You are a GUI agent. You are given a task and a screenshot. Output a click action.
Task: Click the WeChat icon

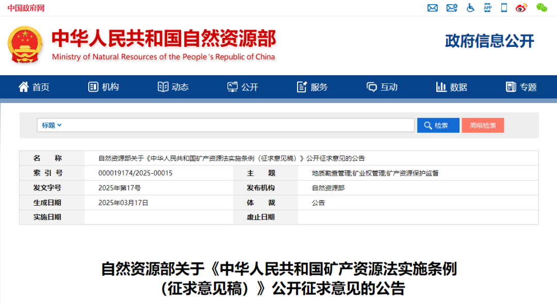pyautogui.click(x=542, y=8)
